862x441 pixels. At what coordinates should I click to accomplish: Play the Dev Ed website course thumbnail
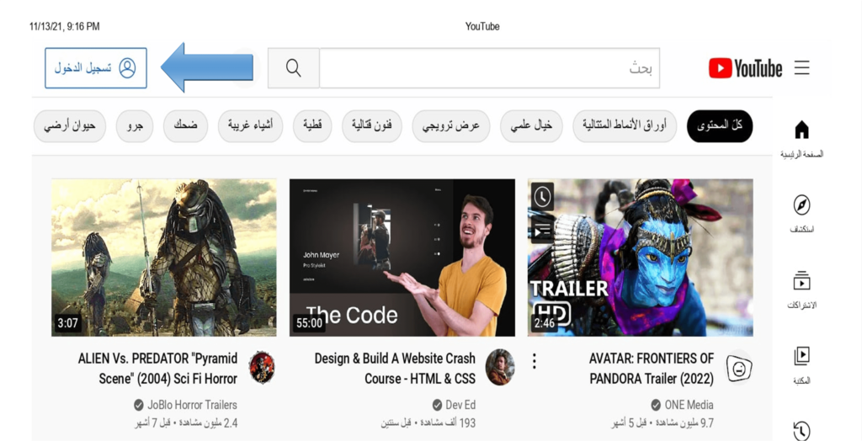point(402,258)
